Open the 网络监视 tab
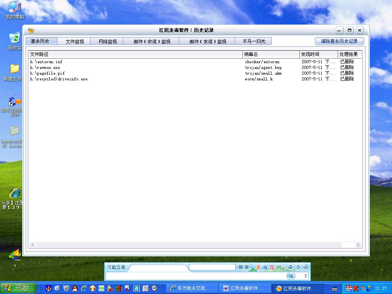This screenshot has width=392, height=294. (107, 41)
